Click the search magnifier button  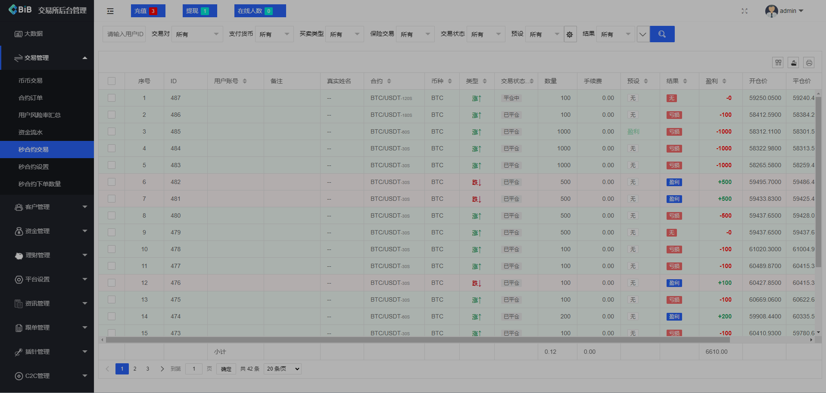(662, 34)
